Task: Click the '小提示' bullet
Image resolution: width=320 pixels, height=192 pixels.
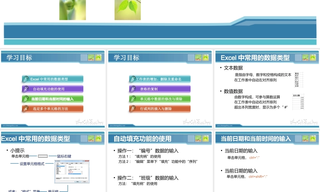Action: pyautogui.click(x=17, y=151)
